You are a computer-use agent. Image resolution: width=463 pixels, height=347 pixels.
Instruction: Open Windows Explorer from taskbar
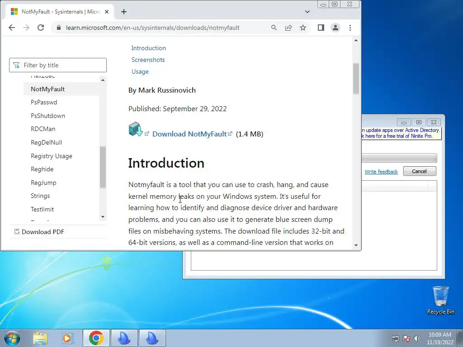[40, 338]
